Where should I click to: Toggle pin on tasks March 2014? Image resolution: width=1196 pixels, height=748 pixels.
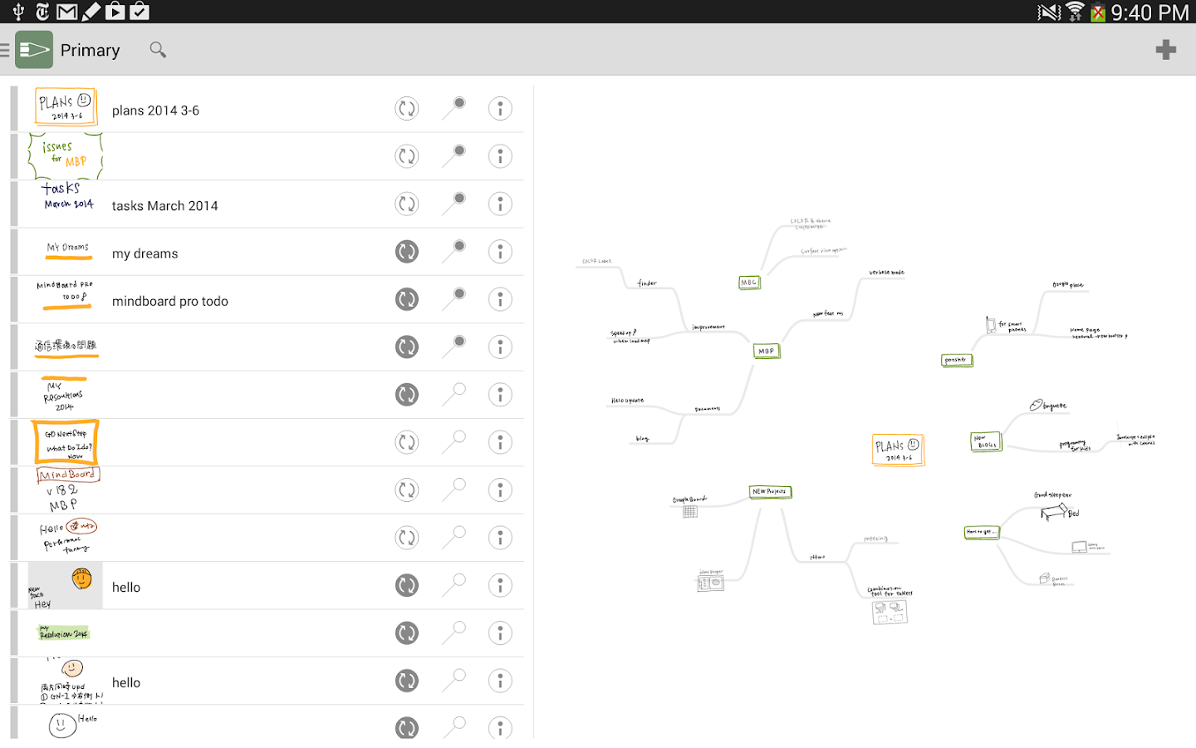(x=454, y=204)
